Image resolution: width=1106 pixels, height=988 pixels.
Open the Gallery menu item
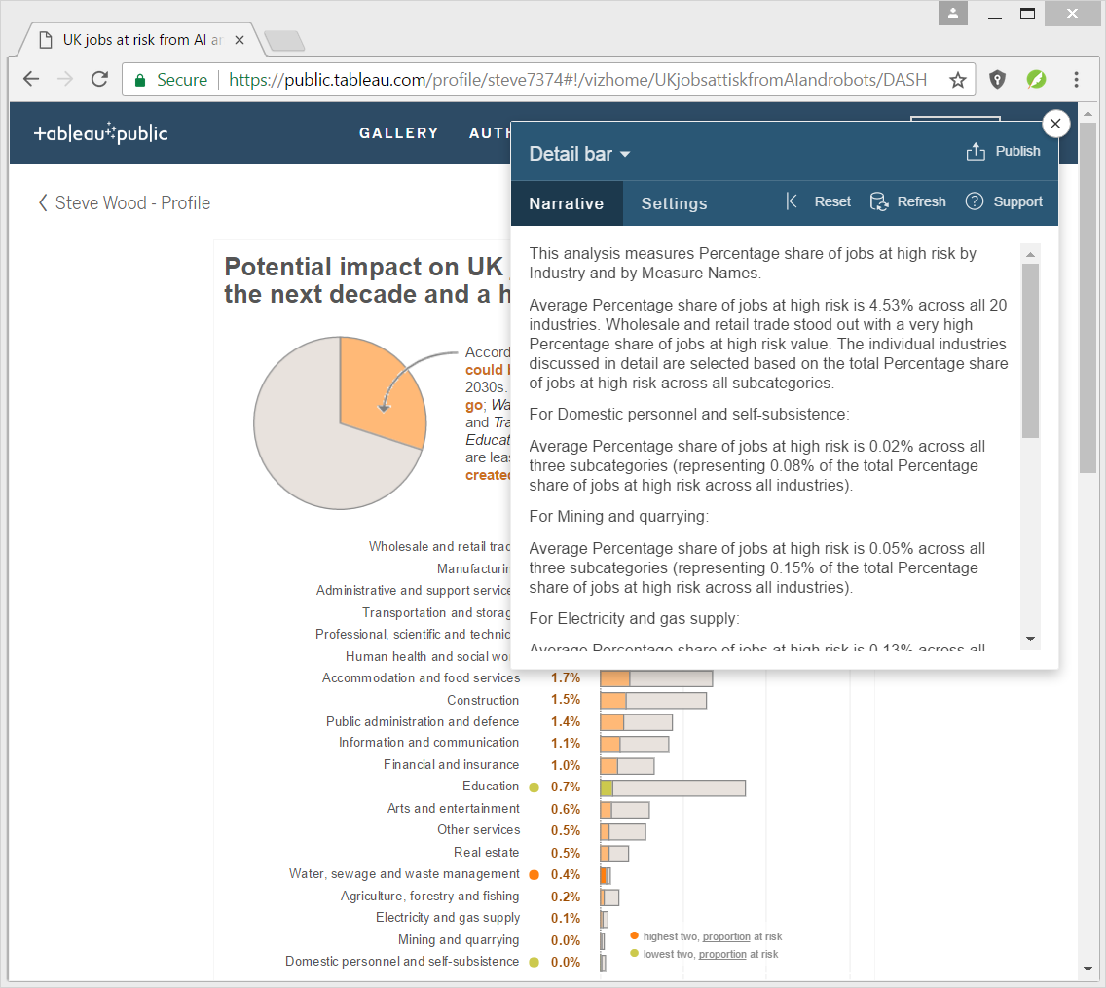[x=399, y=133]
